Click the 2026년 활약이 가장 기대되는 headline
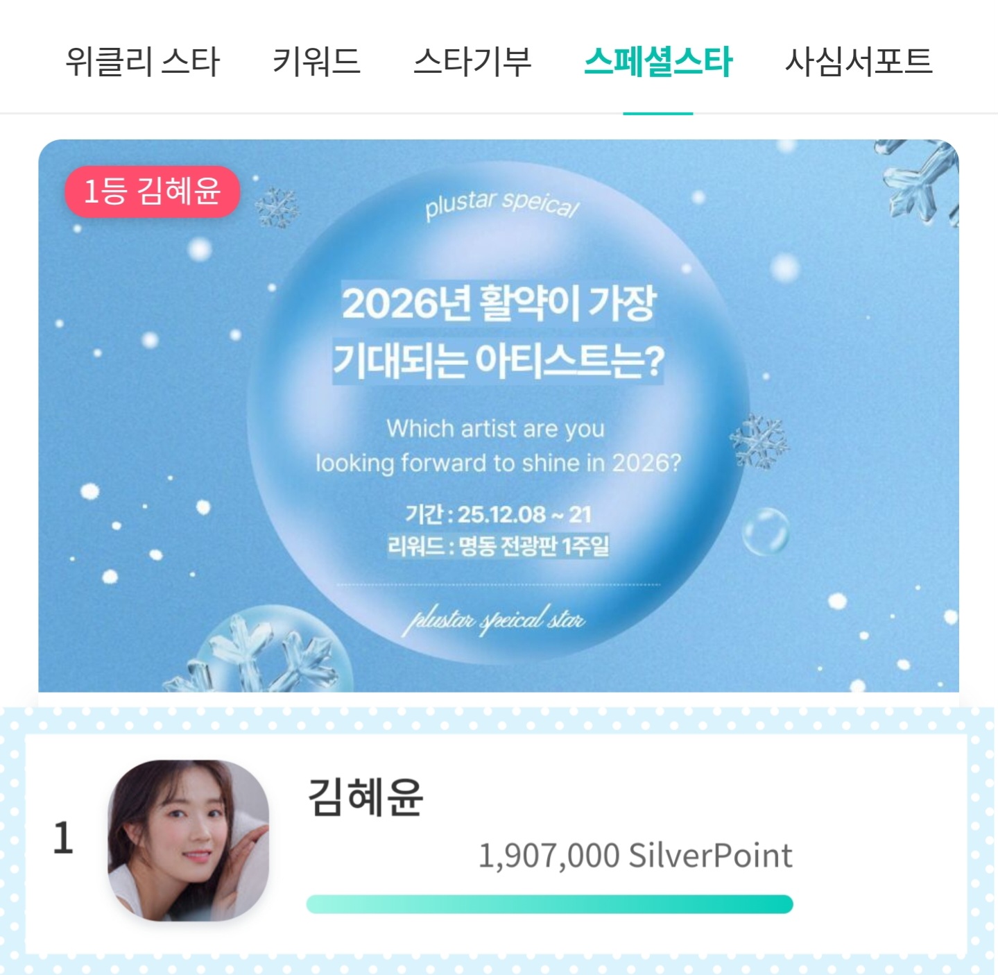The image size is (998, 975). (499, 332)
